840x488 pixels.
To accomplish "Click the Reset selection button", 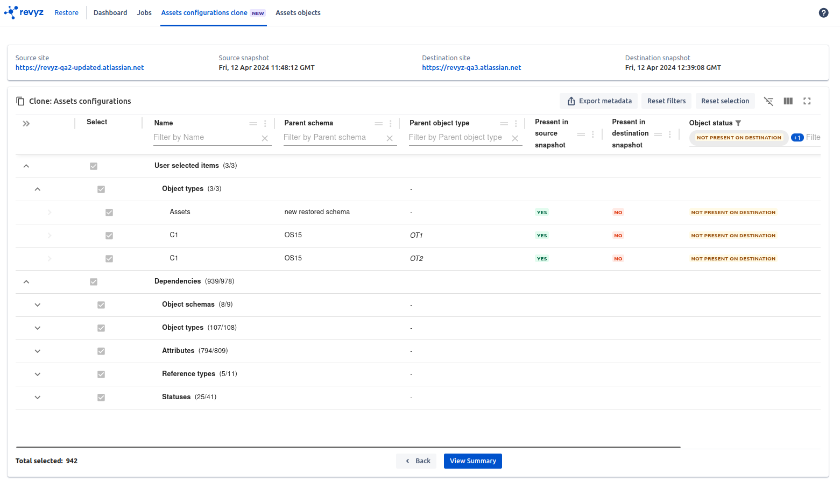I will coord(725,101).
